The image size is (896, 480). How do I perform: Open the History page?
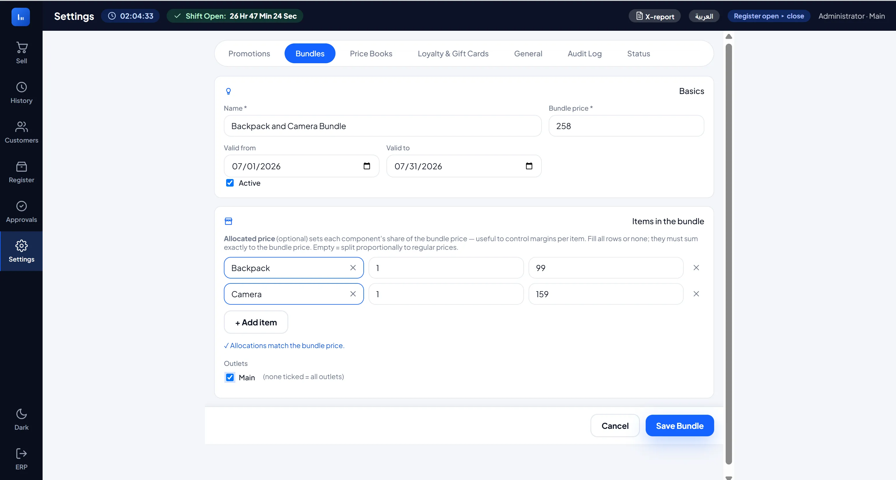pyautogui.click(x=21, y=93)
